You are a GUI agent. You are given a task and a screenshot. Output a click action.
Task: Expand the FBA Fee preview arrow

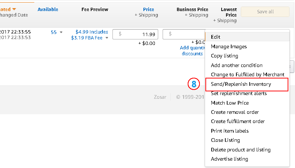pos(107,38)
